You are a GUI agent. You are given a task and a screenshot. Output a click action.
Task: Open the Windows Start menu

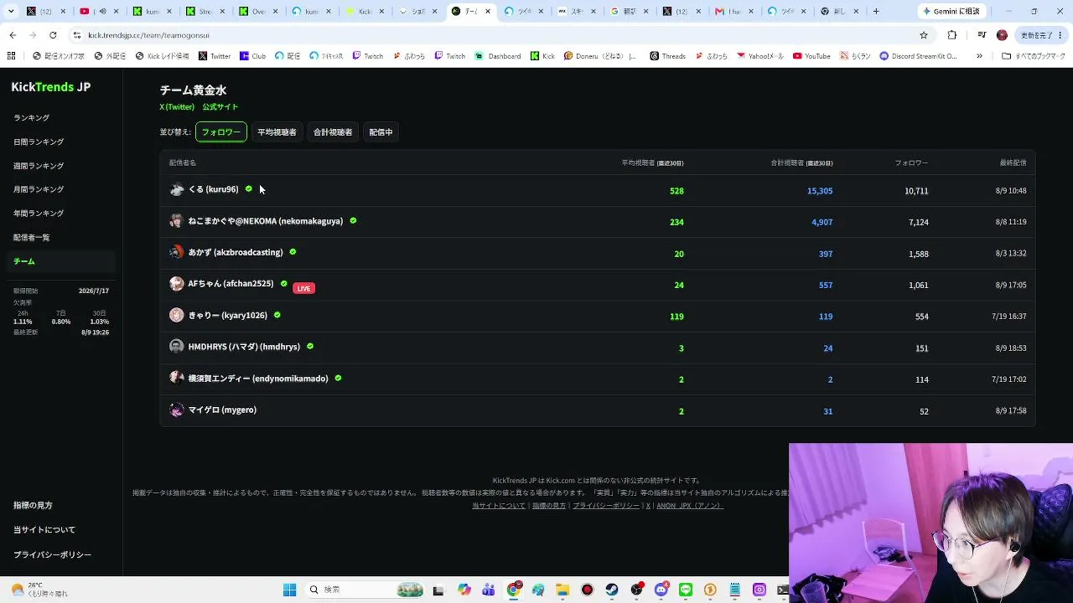[289, 590]
